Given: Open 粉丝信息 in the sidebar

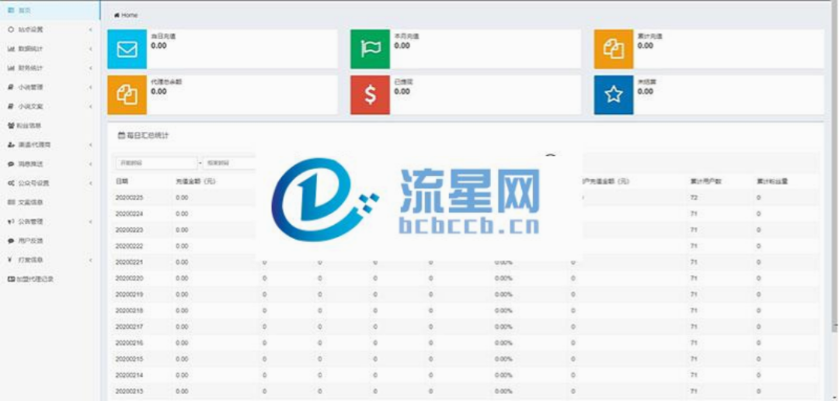Looking at the screenshot, I should pyautogui.click(x=29, y=126).
